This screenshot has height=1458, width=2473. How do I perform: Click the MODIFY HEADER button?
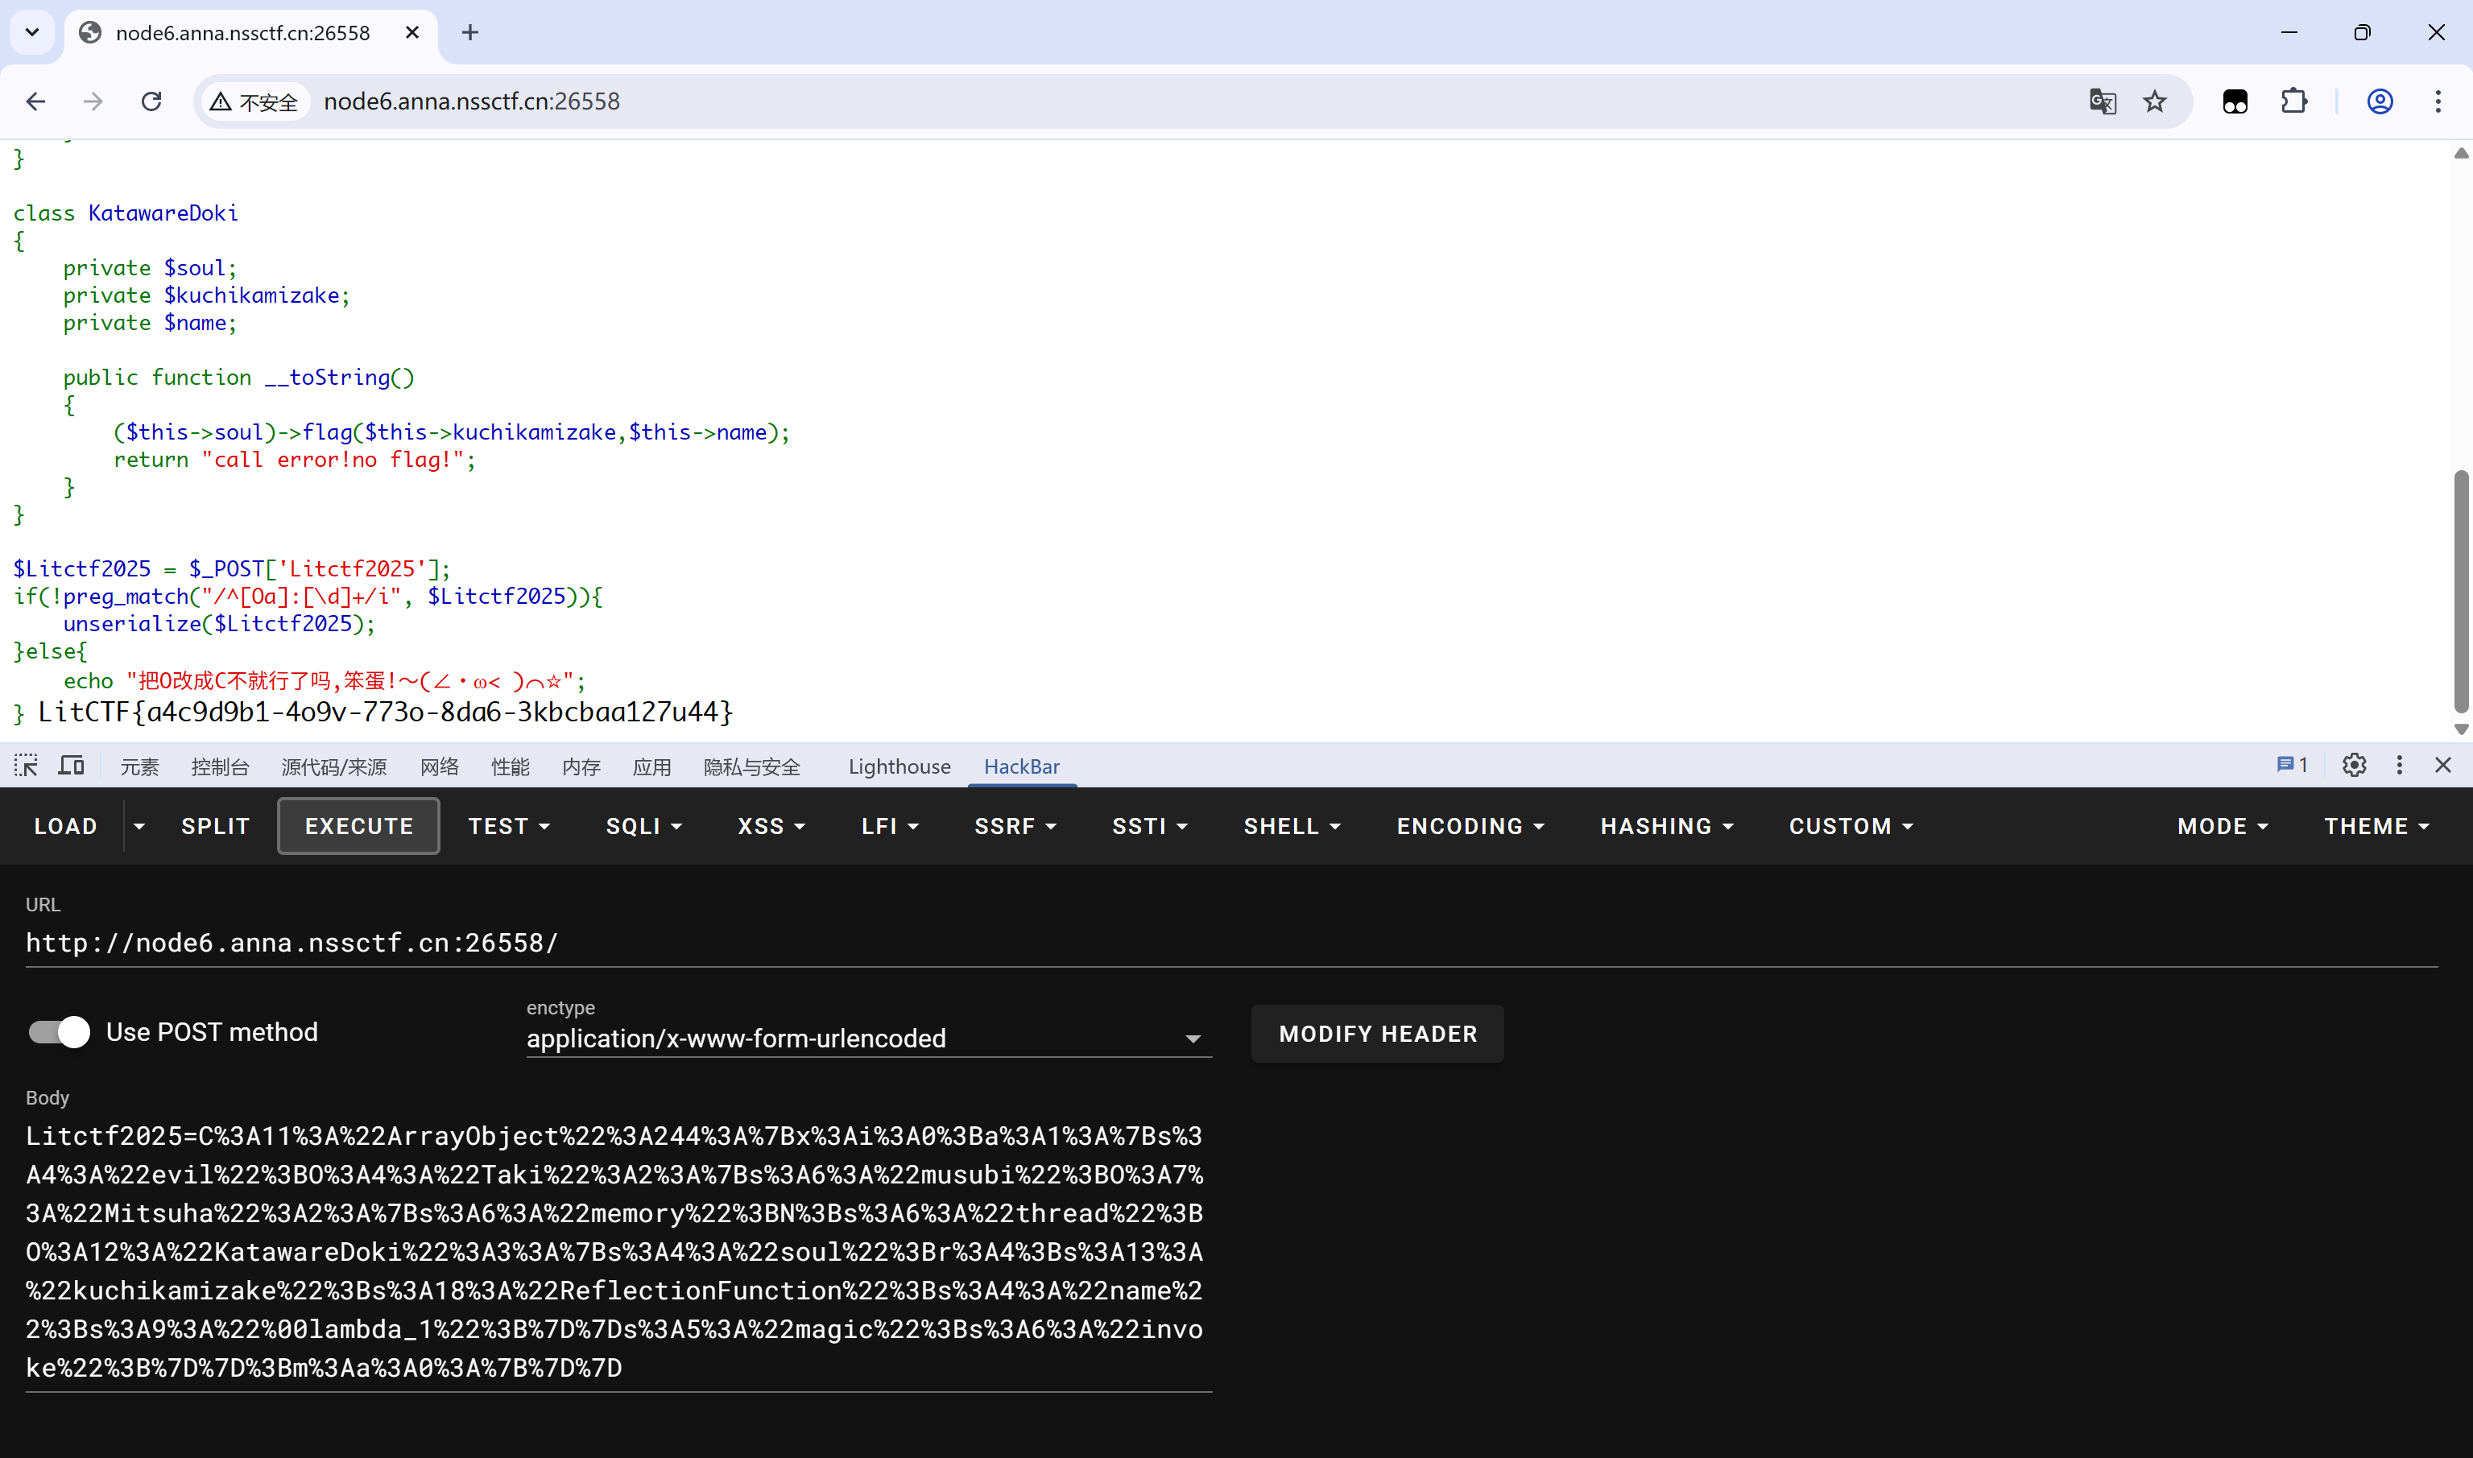point(1378,1034)
